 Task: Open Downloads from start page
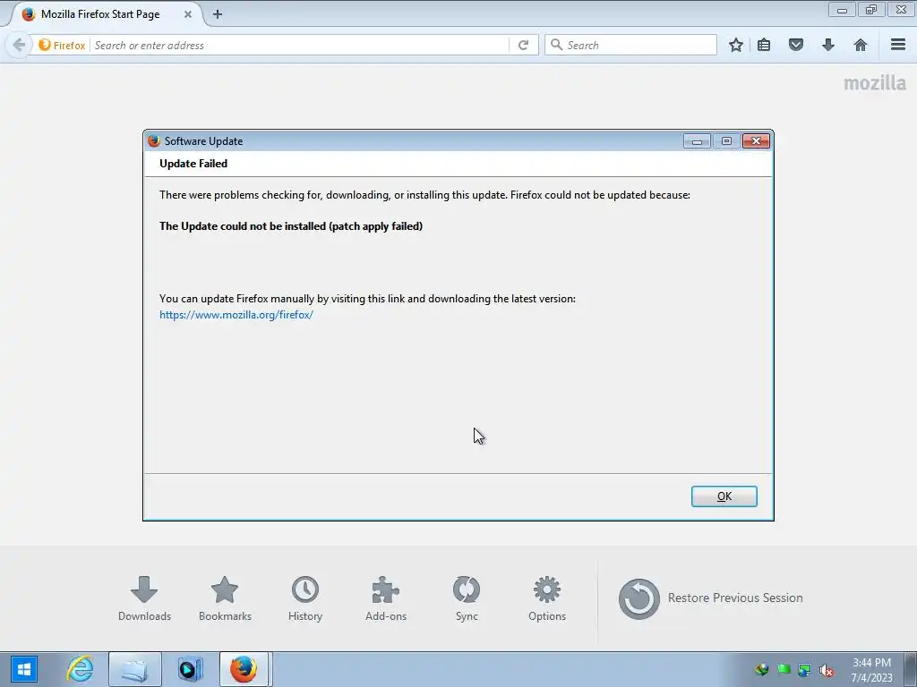point(144,598)
